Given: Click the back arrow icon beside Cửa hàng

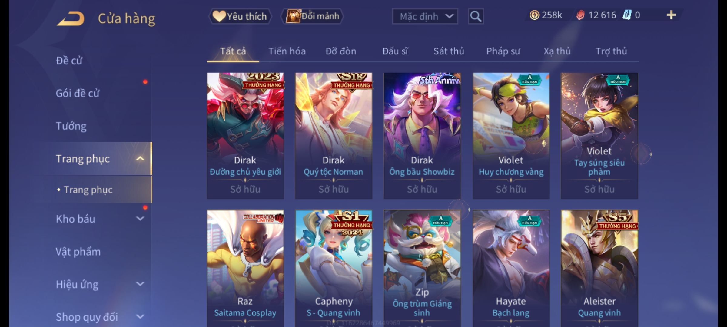Looking at the screenshot, I should click(x=70, y=18).
